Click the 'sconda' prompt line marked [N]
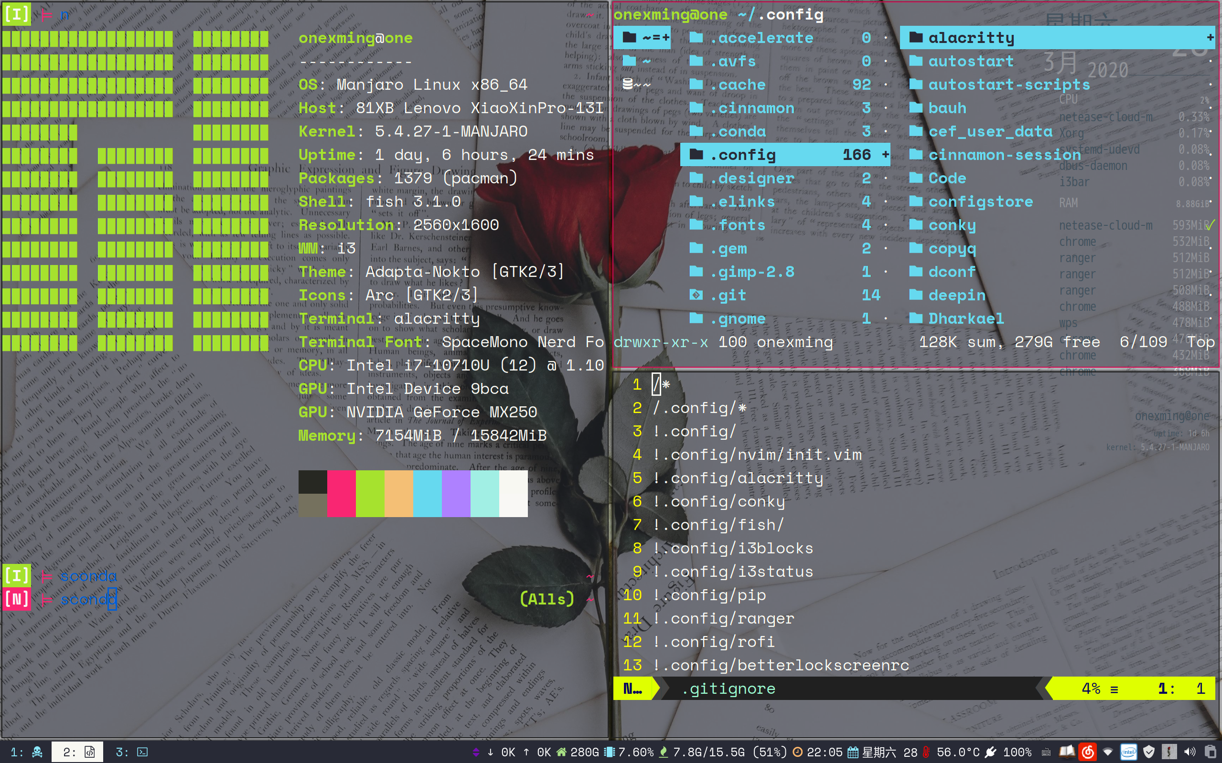 pyautogui.click(x=61, y=599)
